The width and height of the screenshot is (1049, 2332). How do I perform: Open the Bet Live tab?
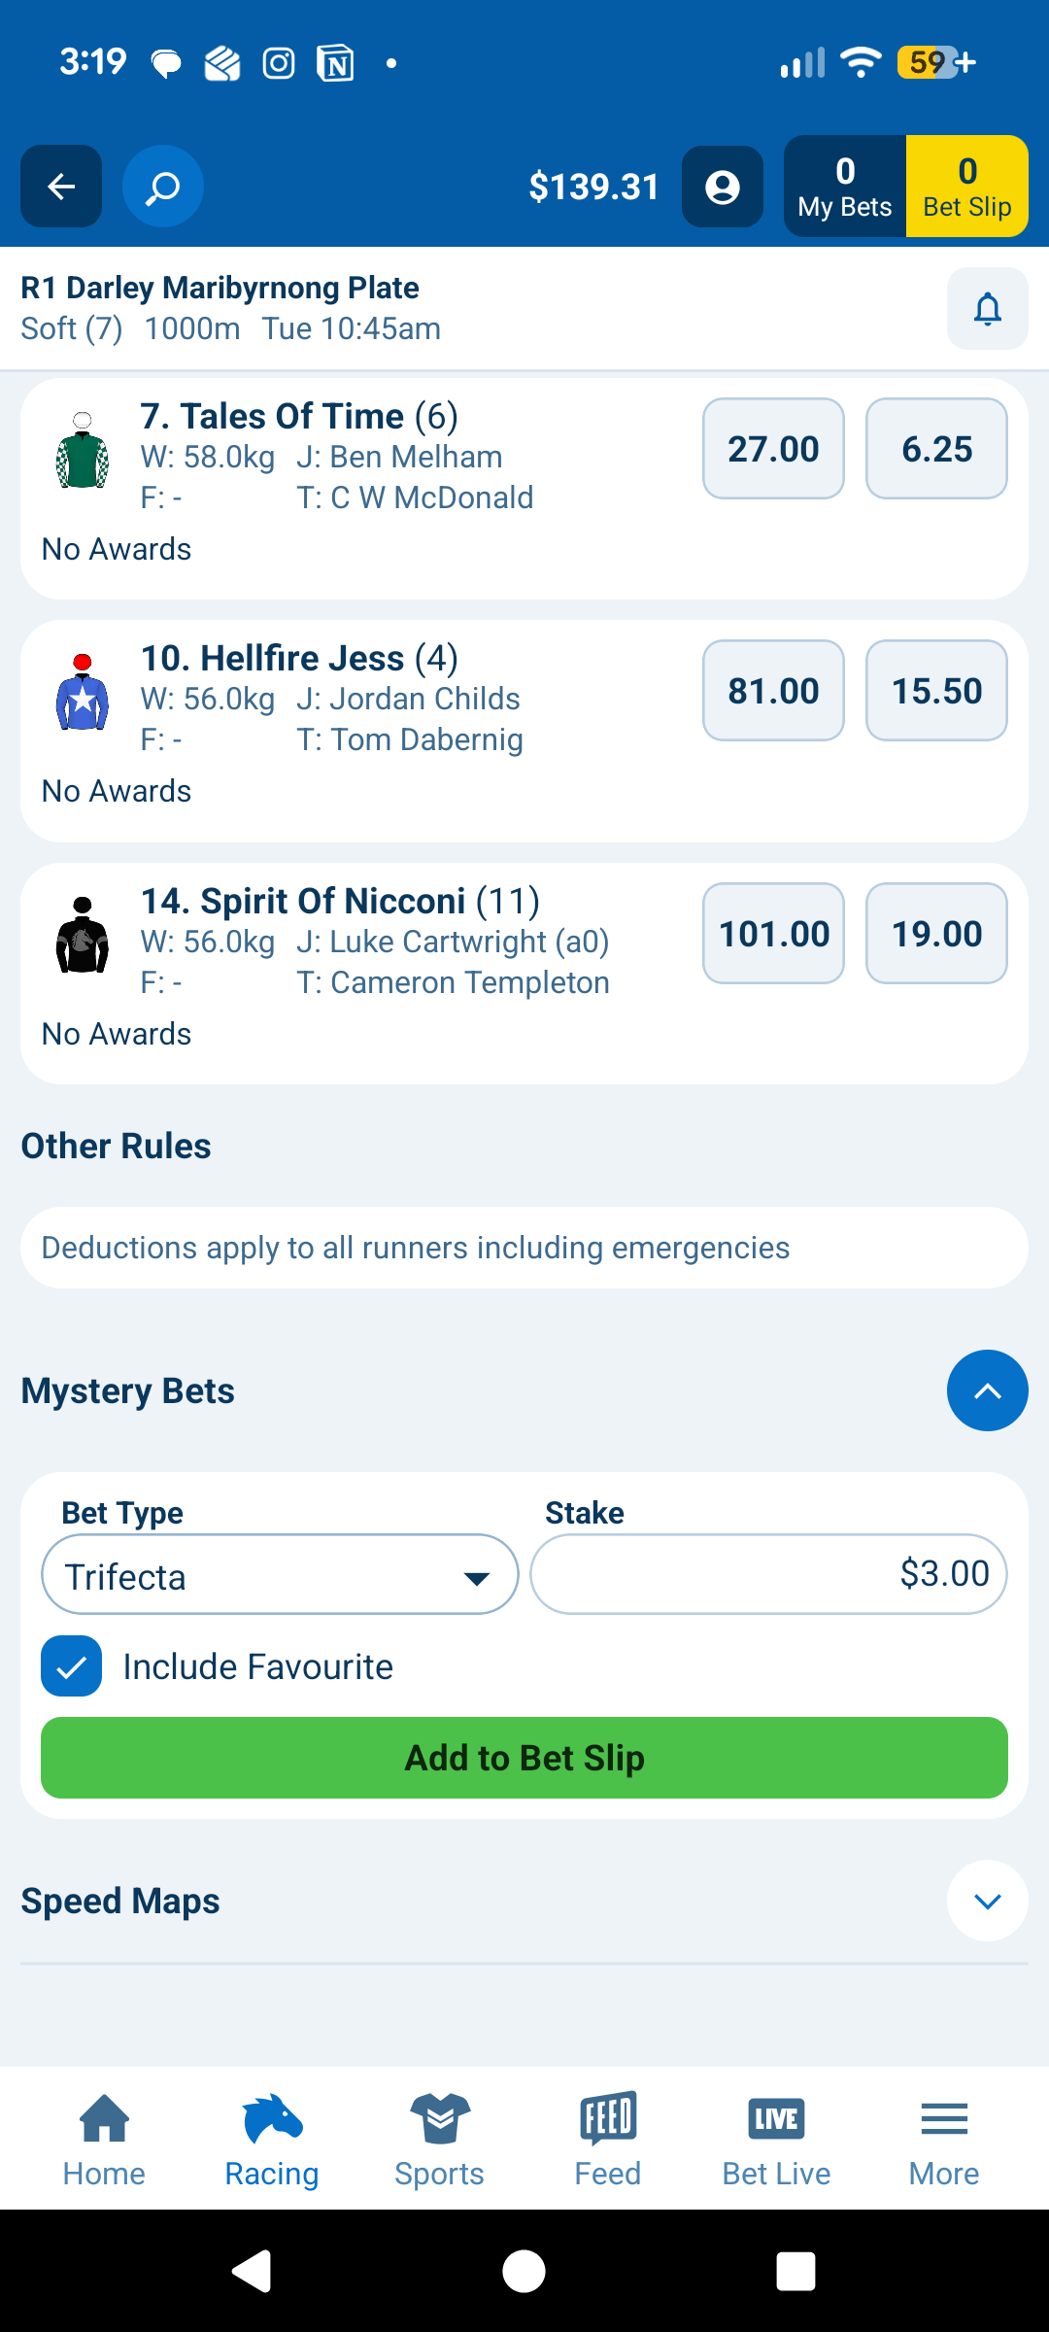point(776,2140)
